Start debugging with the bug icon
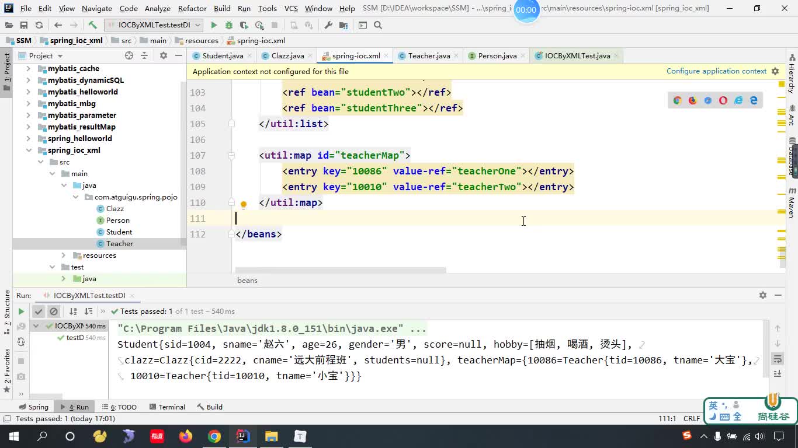798x448 pixels. pyautogui.click(x=229, y=25)
